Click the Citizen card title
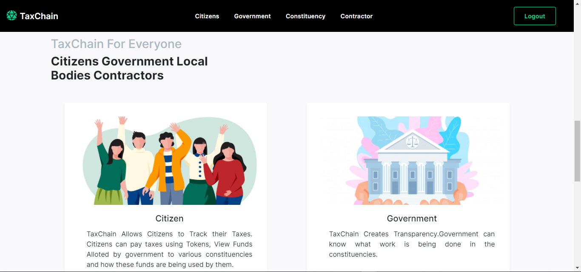The height and width of the screenshot is (272, 581). pos(169,218)
